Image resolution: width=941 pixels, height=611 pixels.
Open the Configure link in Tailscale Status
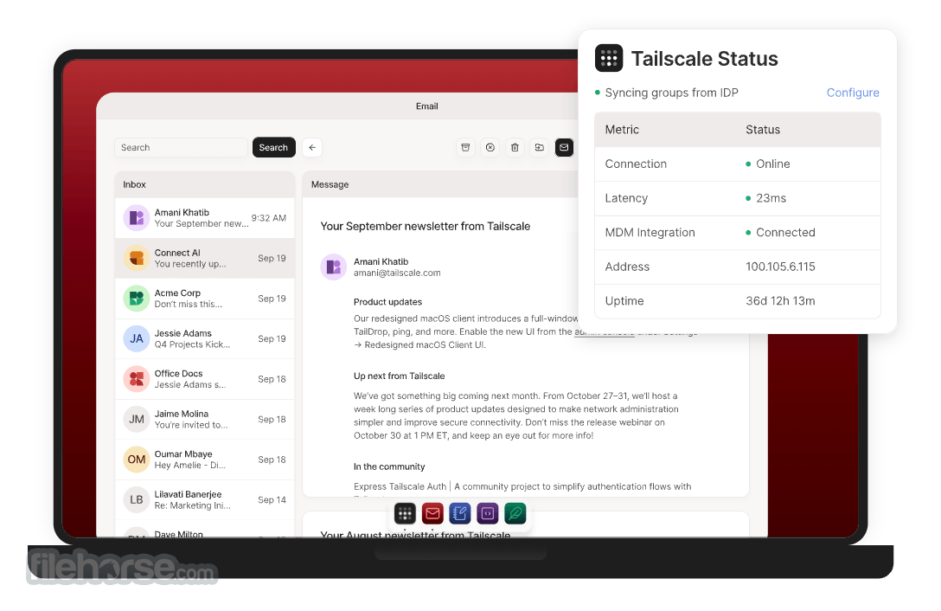coord(852,93)
